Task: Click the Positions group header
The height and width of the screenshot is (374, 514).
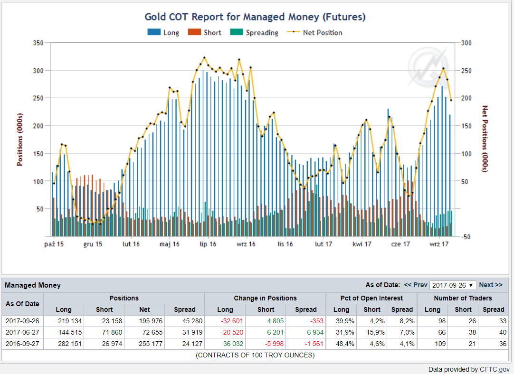Action: [x=124, y=298]
